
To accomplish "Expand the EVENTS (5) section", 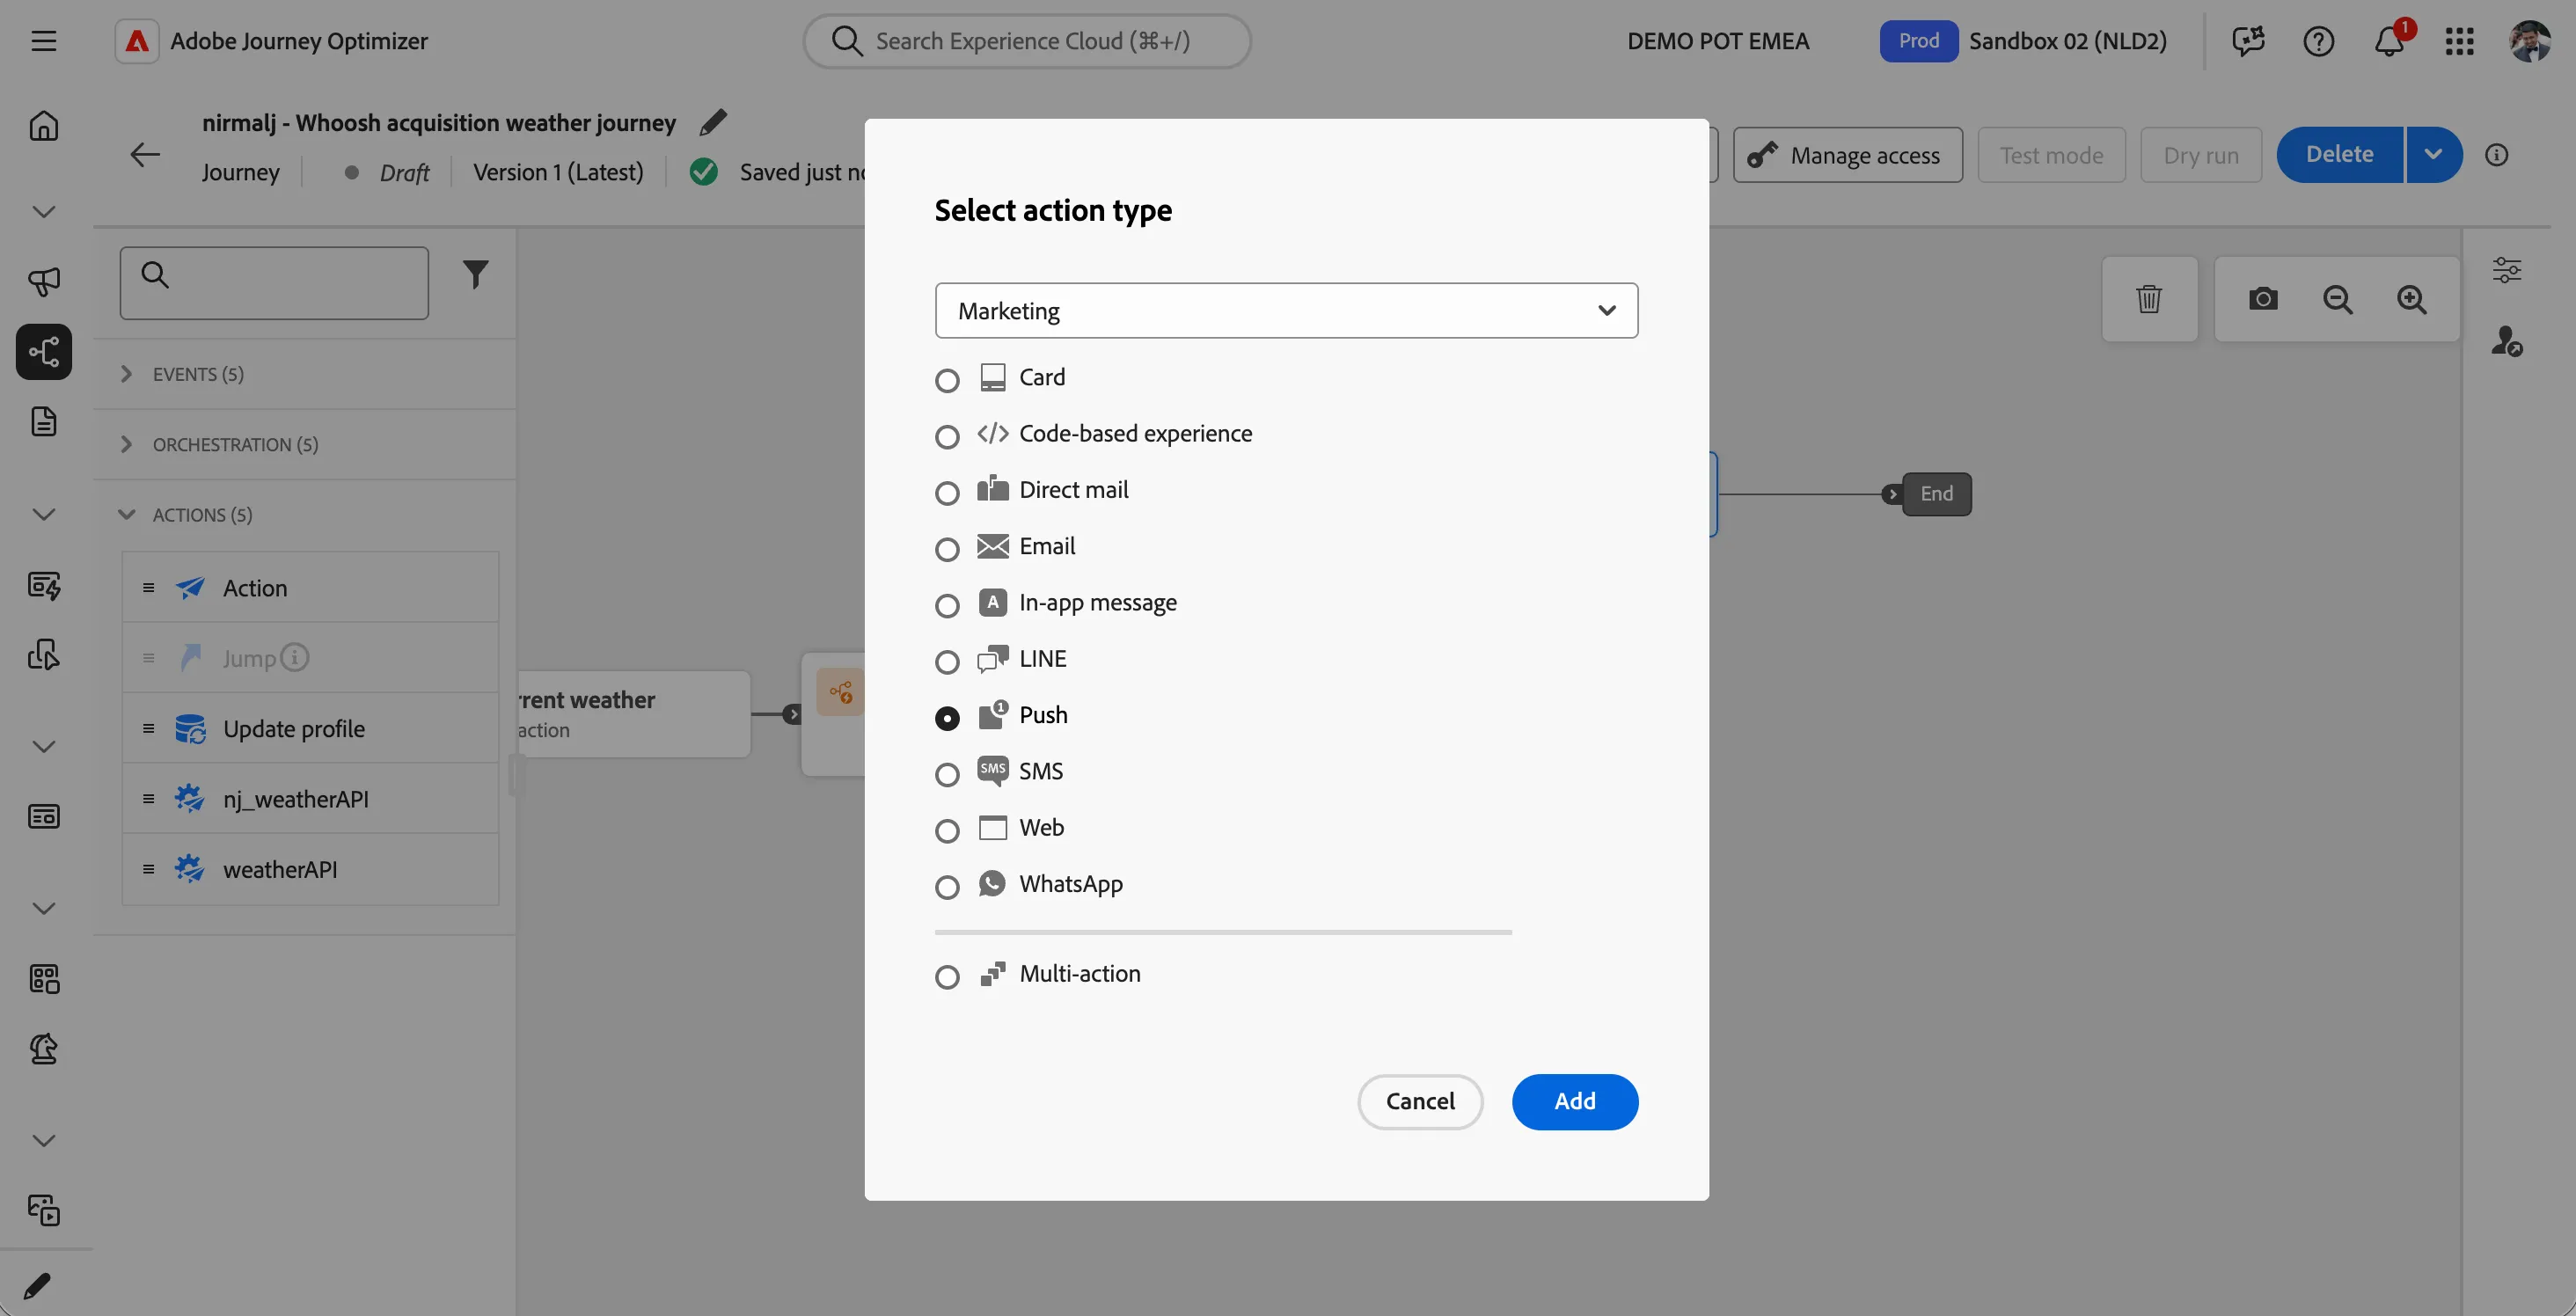I will click(305, 374).
